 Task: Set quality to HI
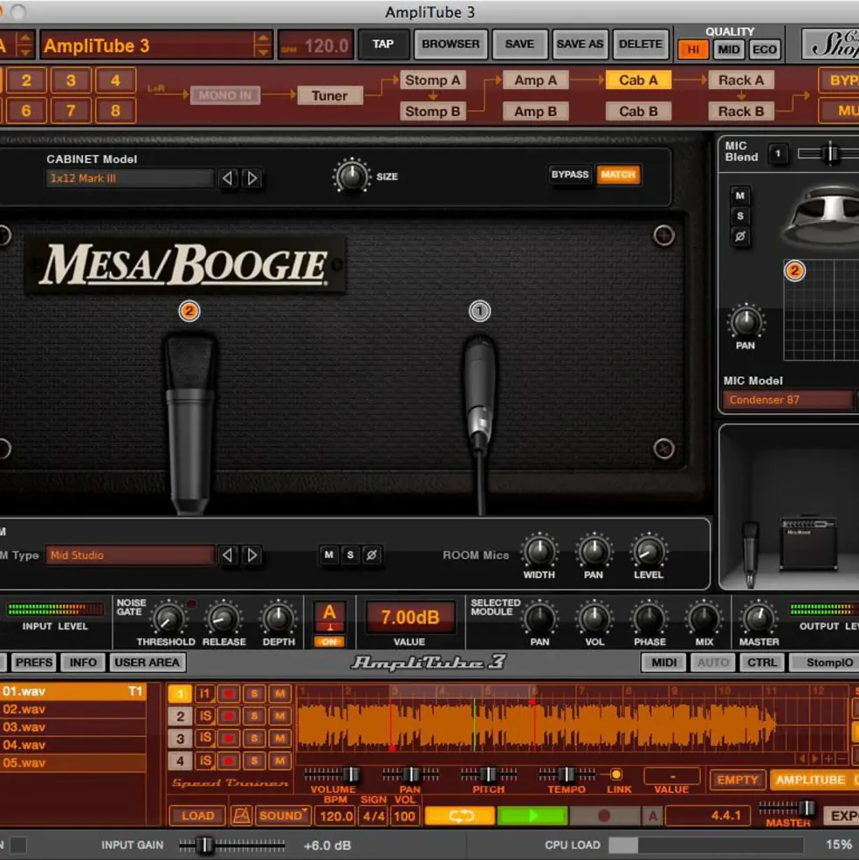[x=693, y=50]
